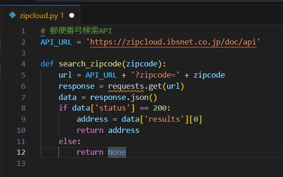Viewport: 283px width, 177px height.
Task: Click 'API_URL' variable on line 2
Action: 56,42
